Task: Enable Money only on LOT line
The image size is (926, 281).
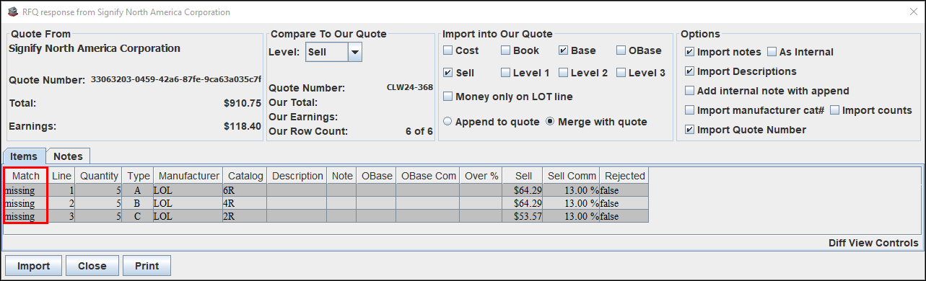Action: (x=448, y=96)
